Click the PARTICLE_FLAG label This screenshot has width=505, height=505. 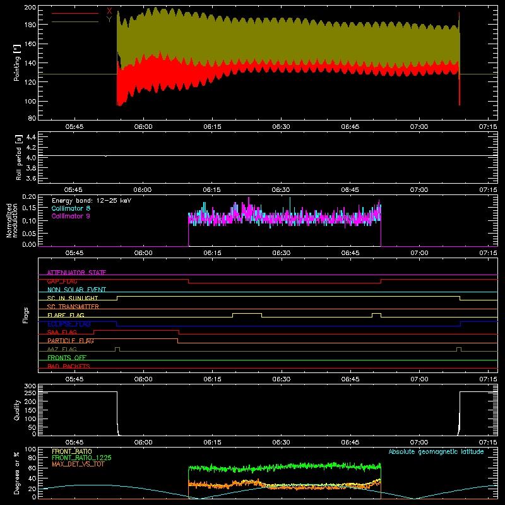[71, 340]
